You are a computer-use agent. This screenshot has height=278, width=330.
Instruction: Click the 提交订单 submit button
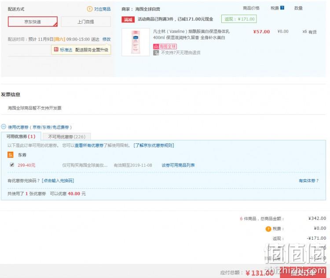click(303, 273)
